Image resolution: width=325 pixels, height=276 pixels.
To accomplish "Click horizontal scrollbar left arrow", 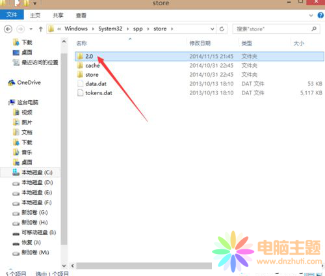I will pyautogui.click(x=73, y=266).
